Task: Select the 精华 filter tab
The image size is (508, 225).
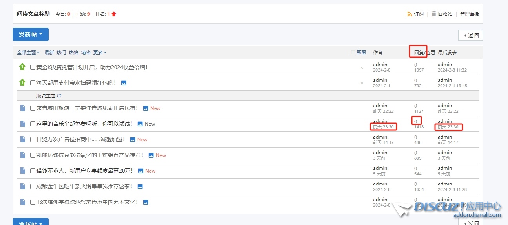Action: pos(86,53)
